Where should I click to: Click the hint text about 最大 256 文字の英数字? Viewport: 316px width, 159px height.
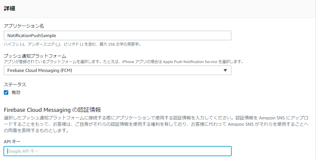pyautogui.click(x=72, y=44)
